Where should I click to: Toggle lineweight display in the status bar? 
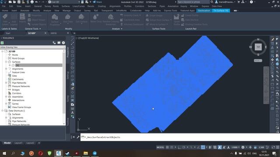[210, 147]
